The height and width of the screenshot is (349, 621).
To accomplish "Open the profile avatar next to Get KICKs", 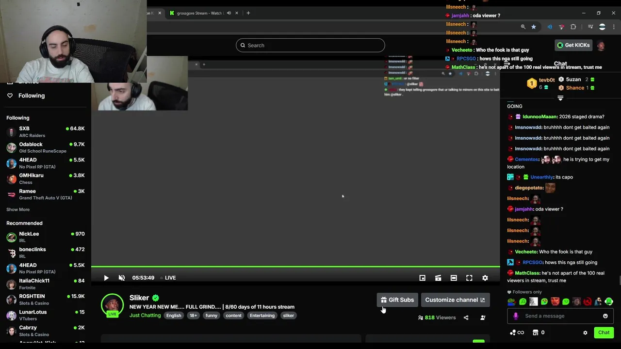I will pyautogui.click(x=601, y=46).
